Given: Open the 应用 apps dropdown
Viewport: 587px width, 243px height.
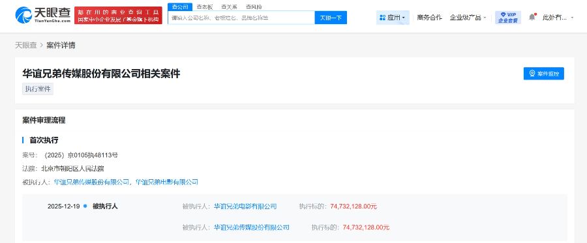Looking at the screenshot, I should pyautogui.click(x=393, y=18).
